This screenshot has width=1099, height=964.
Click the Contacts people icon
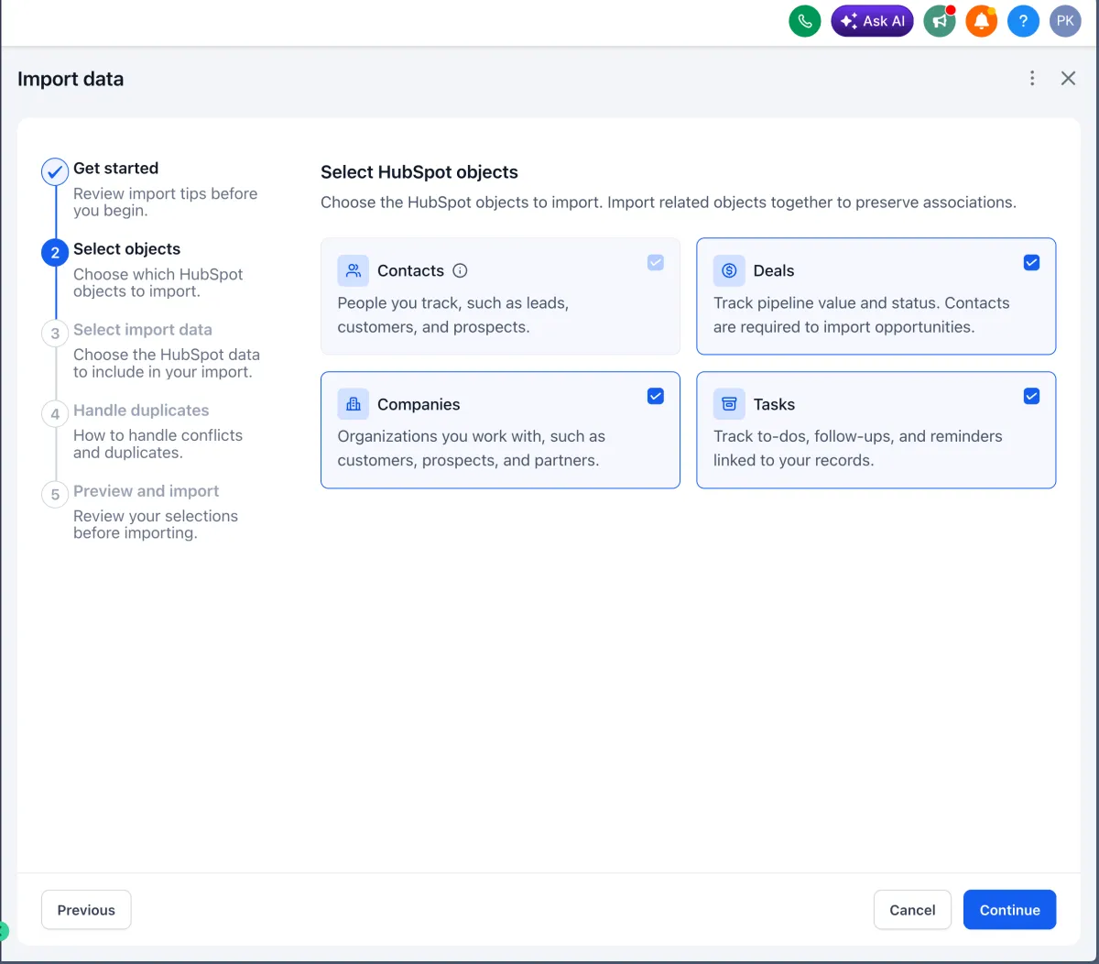click(x=354, y=270)
